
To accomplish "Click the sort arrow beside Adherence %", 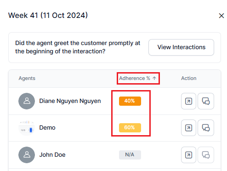I will click(x=154, y=78).
